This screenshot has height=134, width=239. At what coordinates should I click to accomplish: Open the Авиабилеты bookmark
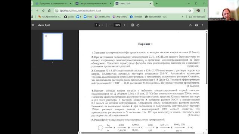102,17
